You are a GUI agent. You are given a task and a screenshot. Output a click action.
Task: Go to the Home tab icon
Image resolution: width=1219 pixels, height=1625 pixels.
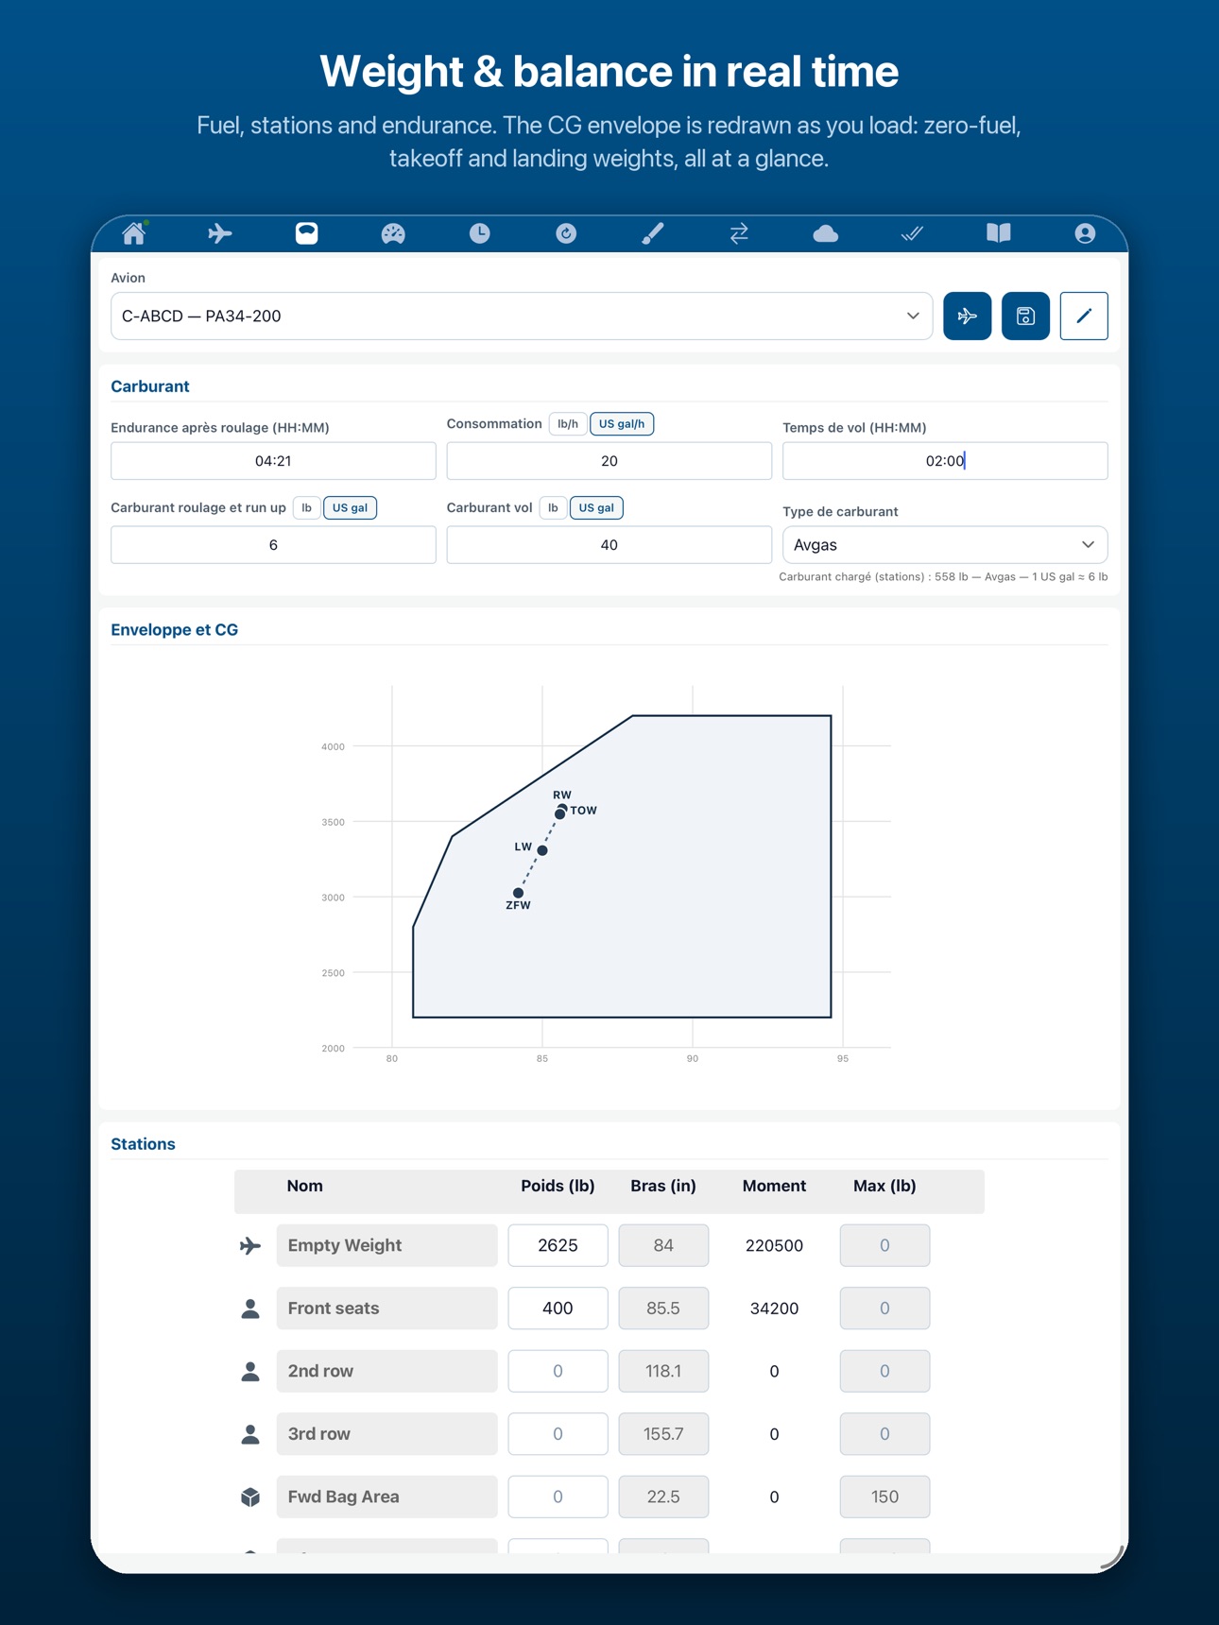pos(134,233)
